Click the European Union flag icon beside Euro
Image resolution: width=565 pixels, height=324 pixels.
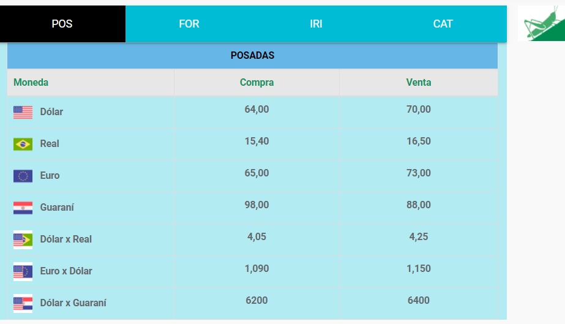point(23,176)
